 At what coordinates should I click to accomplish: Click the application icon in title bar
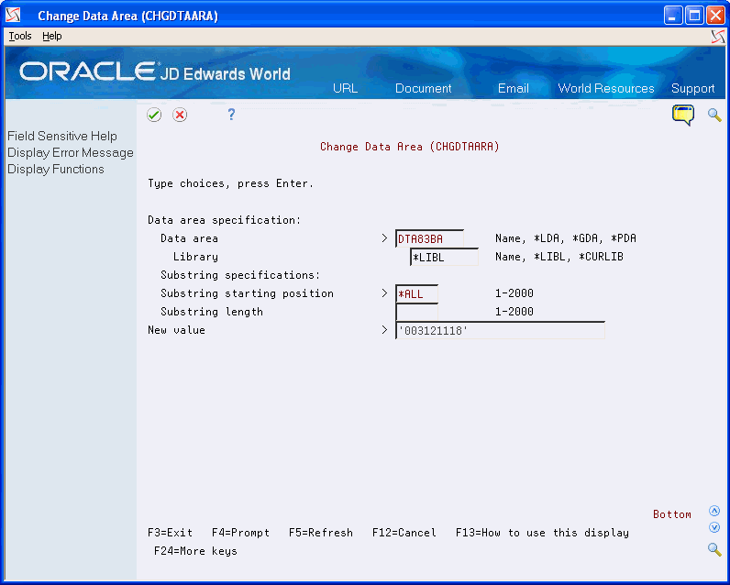click(13, 16)
